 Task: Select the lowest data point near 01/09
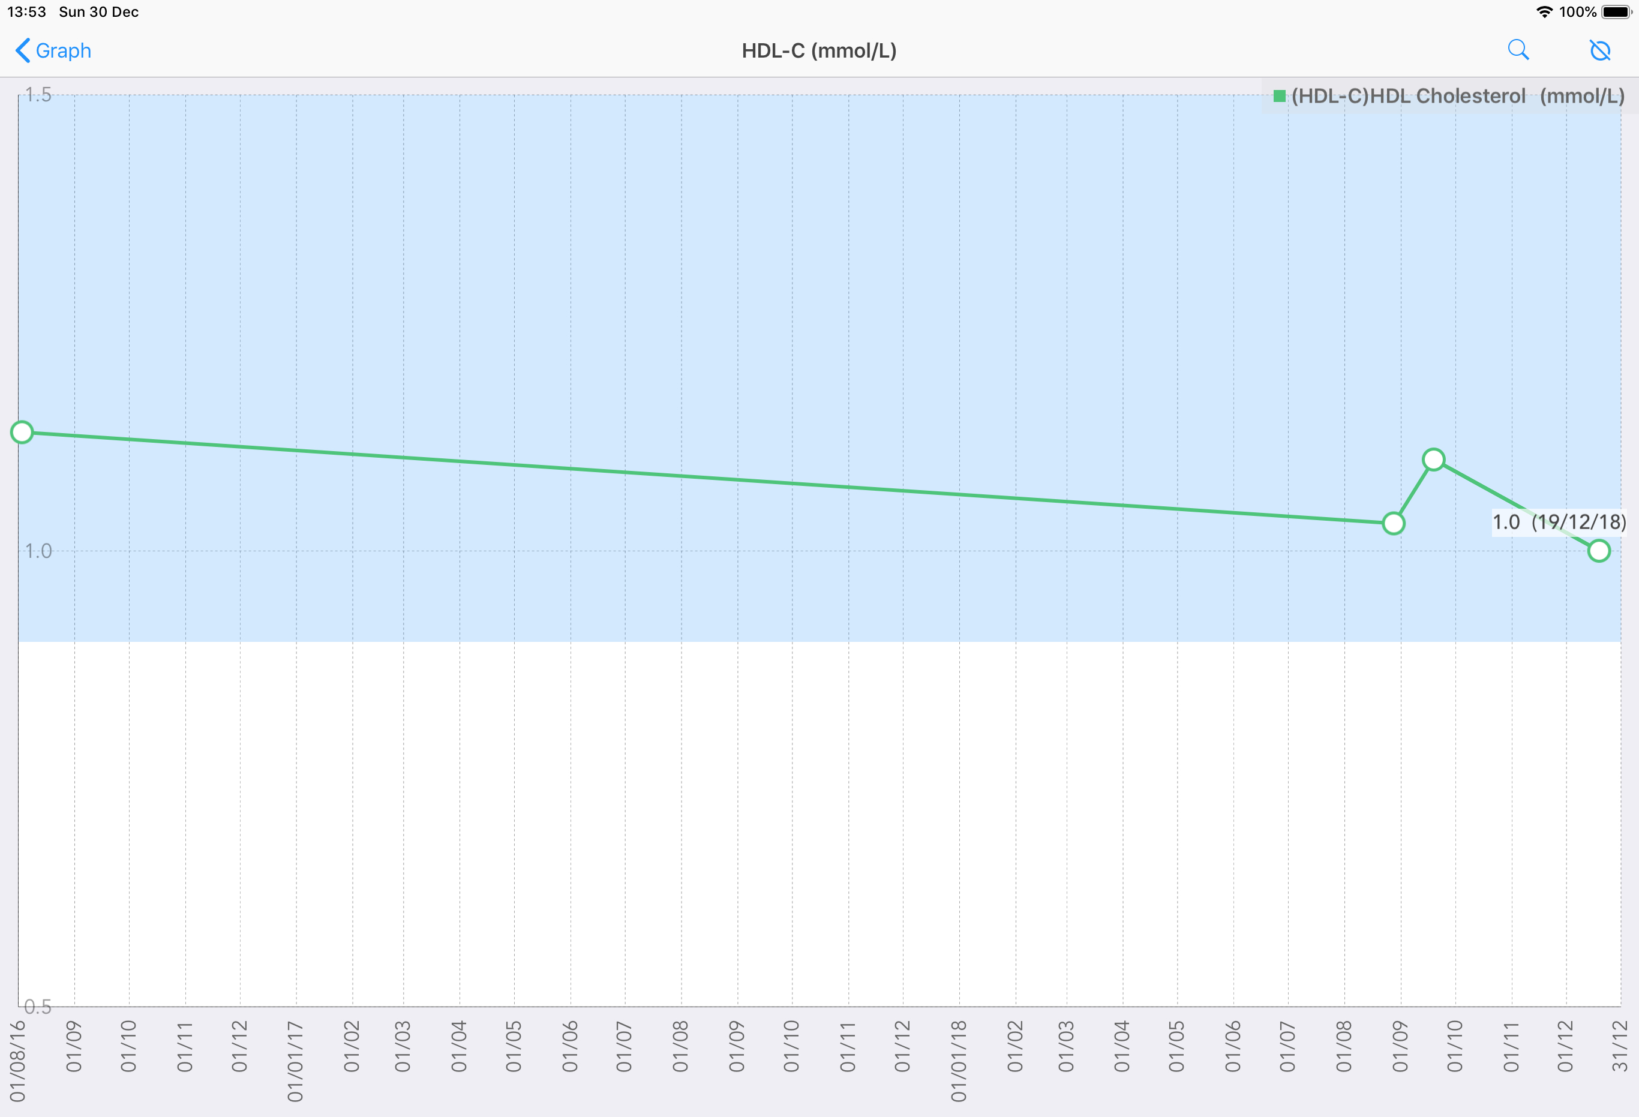tap(1393, 523)
